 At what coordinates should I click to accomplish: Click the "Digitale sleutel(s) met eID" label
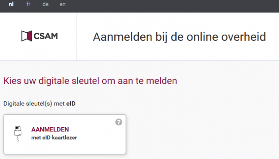coord(39,104)
